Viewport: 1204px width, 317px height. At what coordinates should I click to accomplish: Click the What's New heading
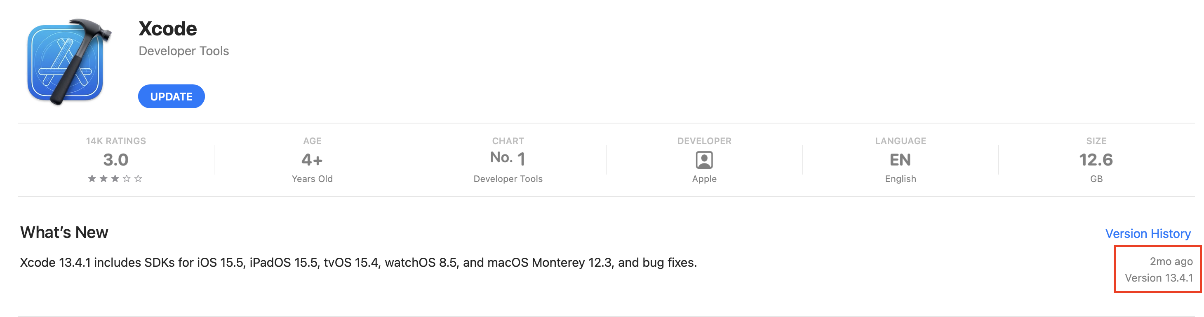(64, 233)
